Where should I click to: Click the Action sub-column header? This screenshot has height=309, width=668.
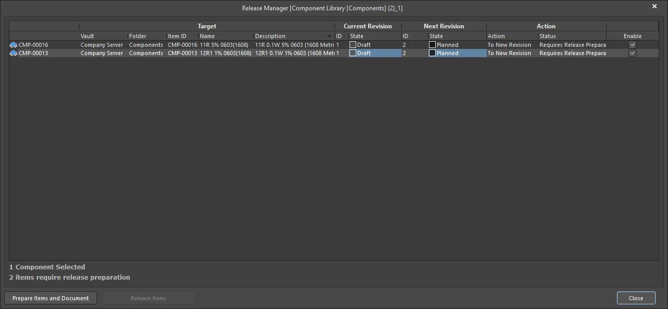coord(512,36)
